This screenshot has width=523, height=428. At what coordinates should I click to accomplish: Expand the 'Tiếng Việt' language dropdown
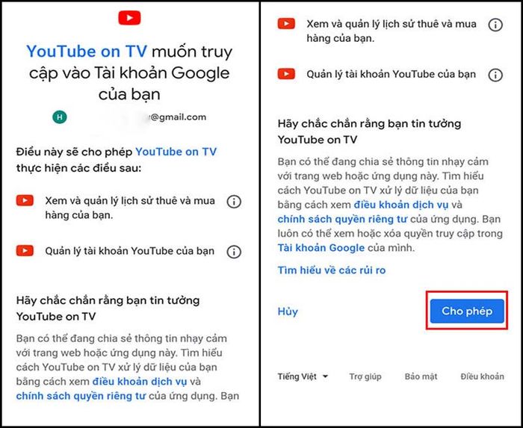tap(303, 376)
